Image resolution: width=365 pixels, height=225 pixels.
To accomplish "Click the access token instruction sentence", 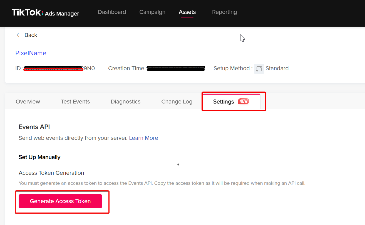I will coord(162,183).
